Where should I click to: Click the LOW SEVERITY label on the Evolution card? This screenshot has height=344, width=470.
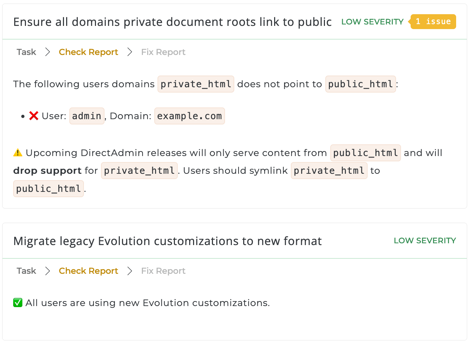(424, 241)
